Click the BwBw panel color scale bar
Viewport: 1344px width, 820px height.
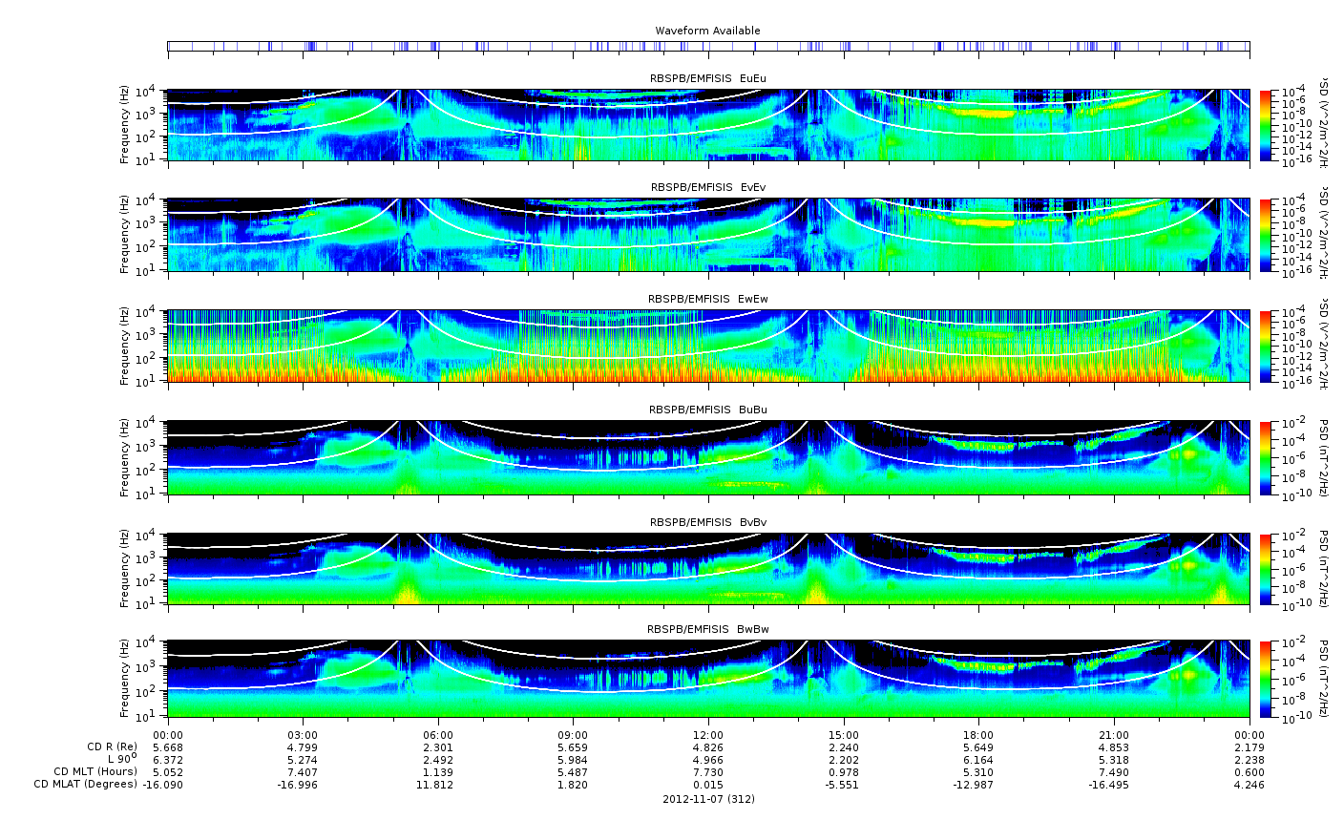1265,679
